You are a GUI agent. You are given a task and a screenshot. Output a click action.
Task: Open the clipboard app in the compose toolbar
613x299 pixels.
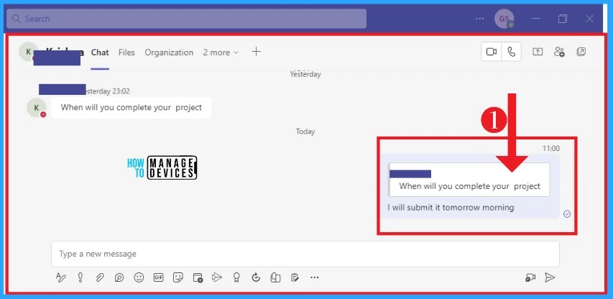295,277
